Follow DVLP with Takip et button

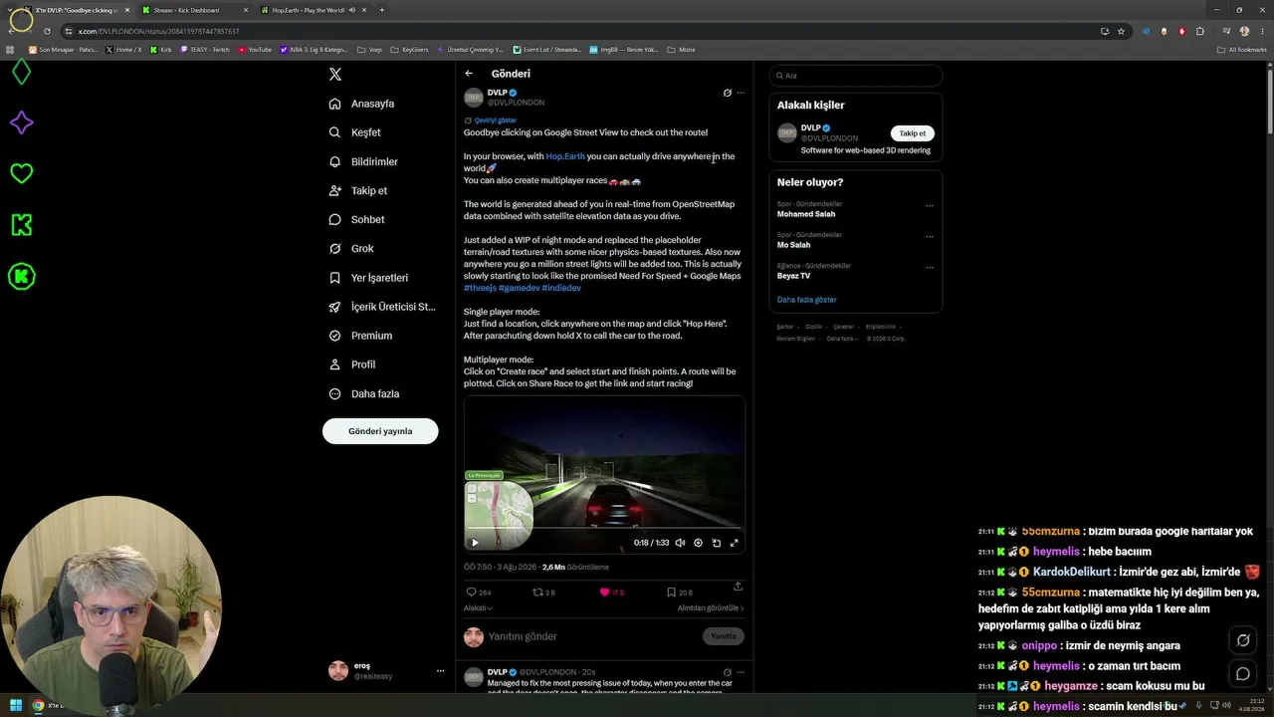pos(913,133)
